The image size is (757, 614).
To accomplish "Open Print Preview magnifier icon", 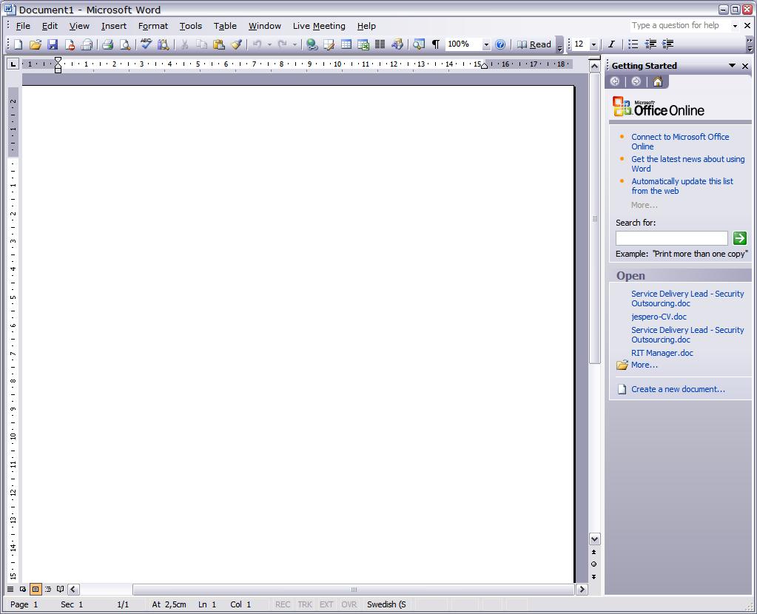I will click(x=125, y=44).
